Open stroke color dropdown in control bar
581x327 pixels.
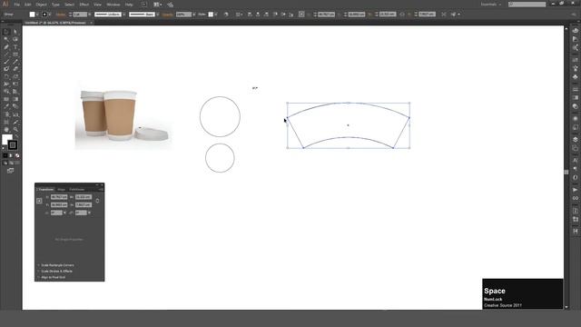(x=50, y=15)
